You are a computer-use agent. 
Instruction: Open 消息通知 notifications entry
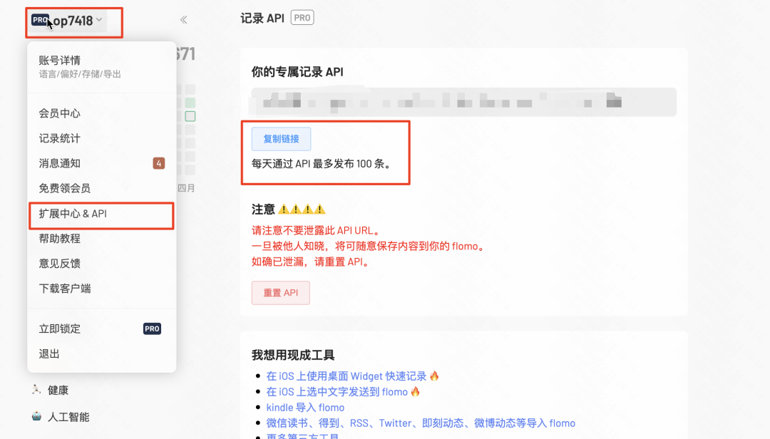(x=101, y=163)
